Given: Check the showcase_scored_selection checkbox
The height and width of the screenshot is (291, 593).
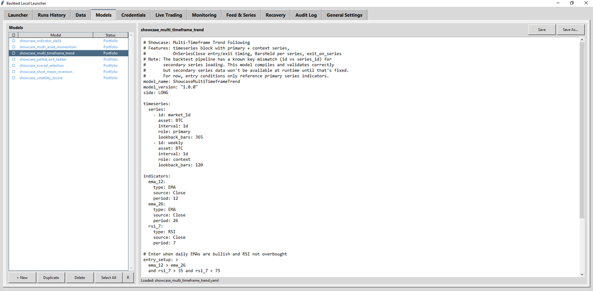Looking at the screenshot, I should tap(13, 66).
